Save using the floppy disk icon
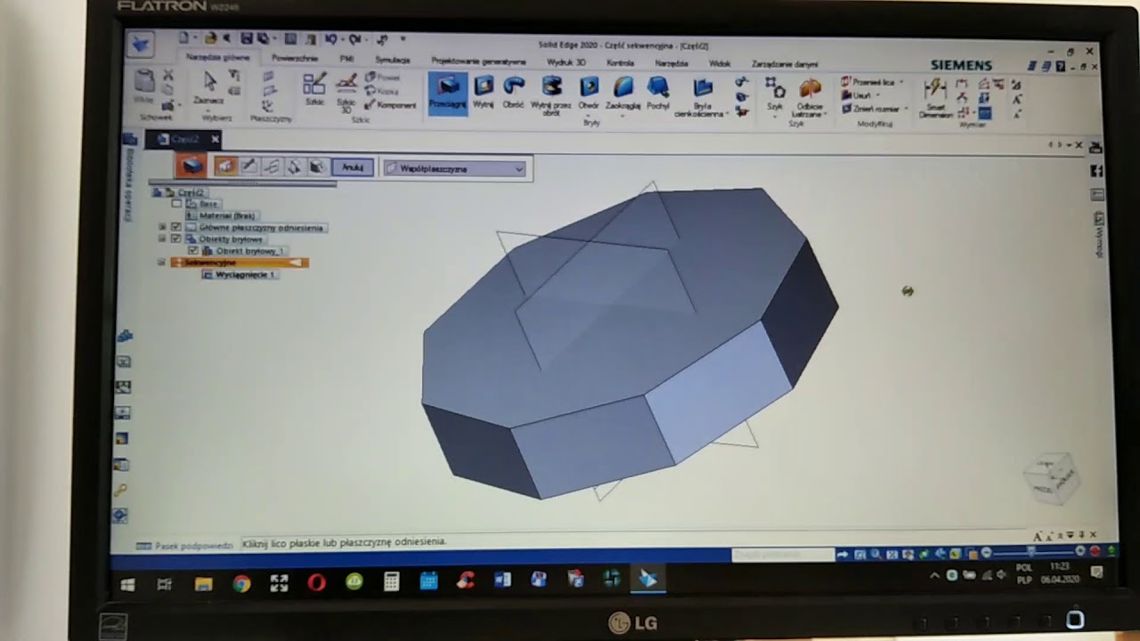1140x641 pixels. (x=247, y=38)
